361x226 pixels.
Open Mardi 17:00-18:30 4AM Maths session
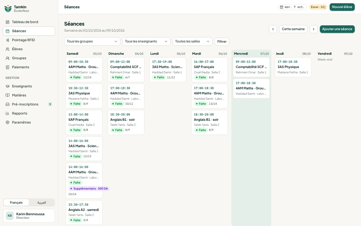210,96
